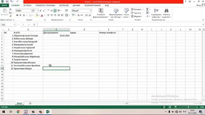Open the ФАЙЛ tab
The image size is (205, 115).
point(4,5)
